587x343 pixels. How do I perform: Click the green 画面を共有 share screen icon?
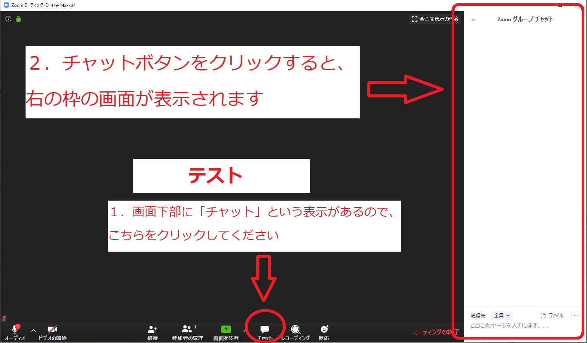pos(226,330)
